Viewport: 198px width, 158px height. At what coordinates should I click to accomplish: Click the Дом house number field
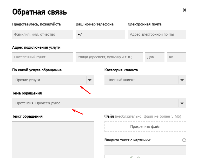tap(155, 57)
